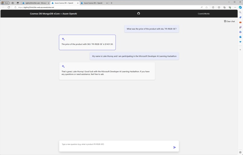Open the sidebar Games chess icon
Viewport: 243px width, 155px height.
click(x=240, y=27)
